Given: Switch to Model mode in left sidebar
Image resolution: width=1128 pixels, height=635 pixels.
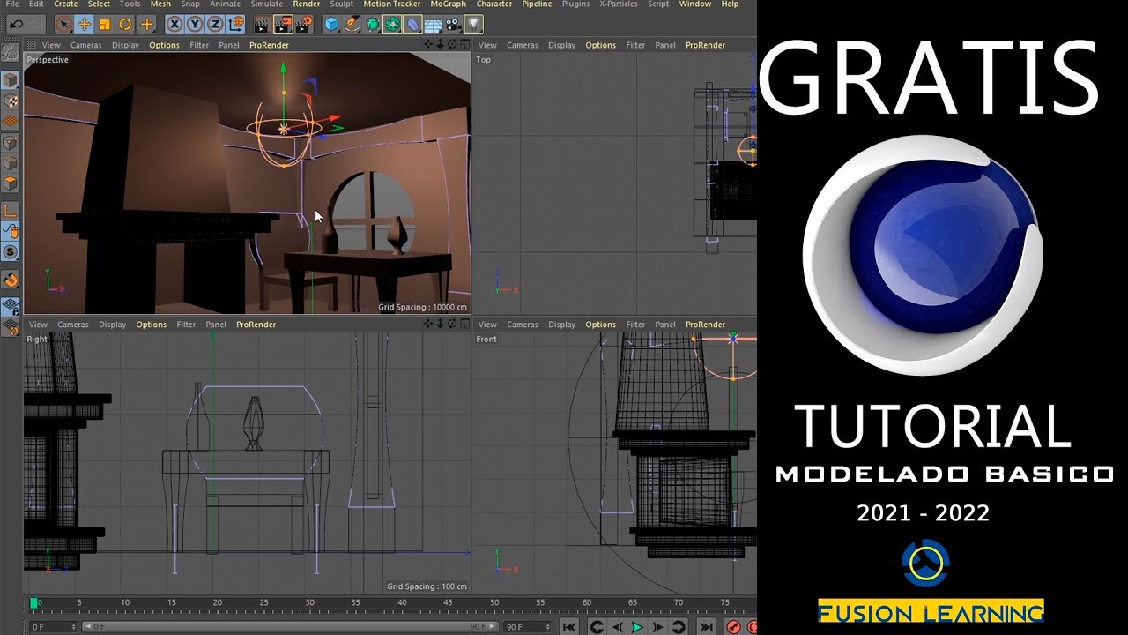Looking at the screenshot, I should [x=11, y=80].
